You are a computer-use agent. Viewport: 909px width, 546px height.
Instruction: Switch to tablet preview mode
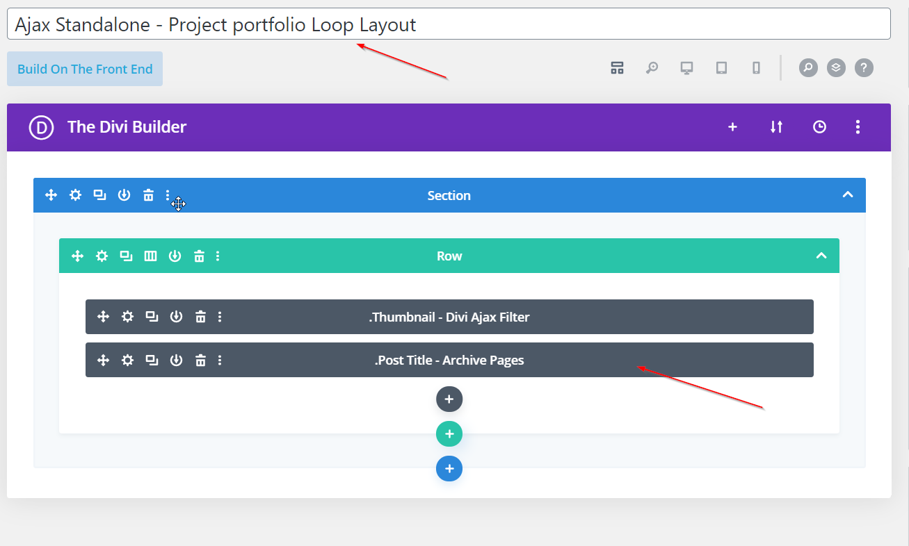pos(721,67)
